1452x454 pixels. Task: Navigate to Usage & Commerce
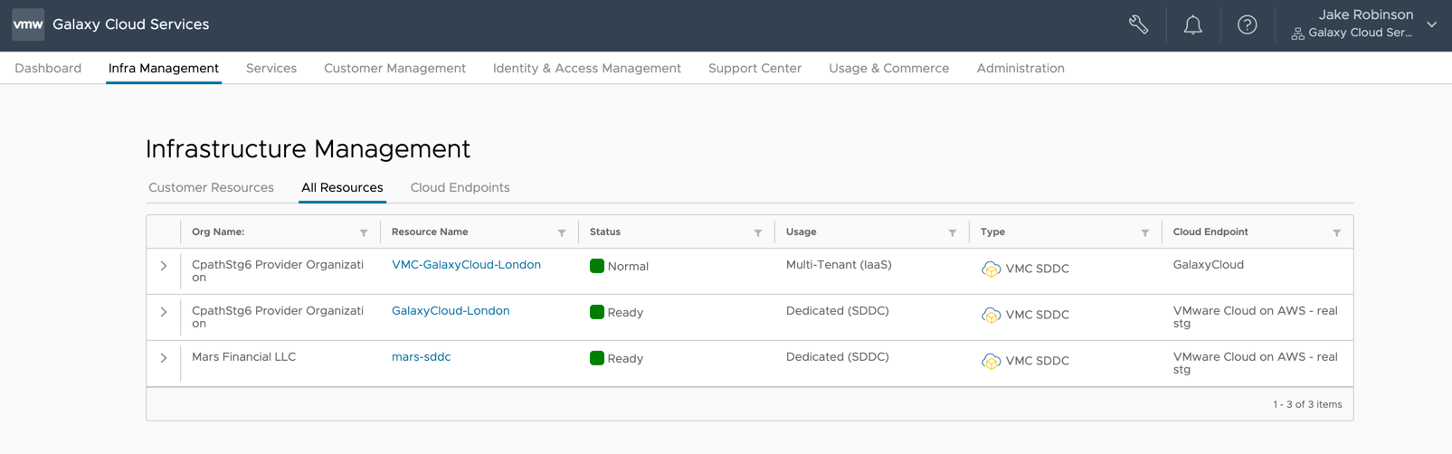[x=888, y=69]
